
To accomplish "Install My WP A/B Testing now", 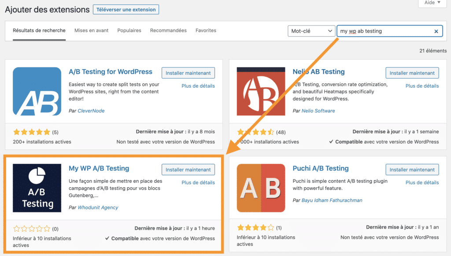I will [188, 170].
